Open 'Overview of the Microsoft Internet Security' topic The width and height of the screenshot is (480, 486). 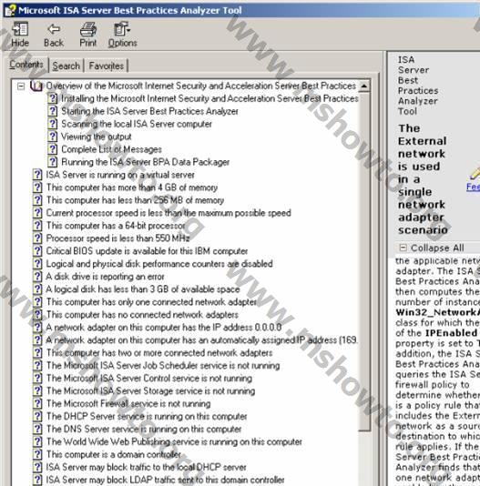(x=200, y=86)
